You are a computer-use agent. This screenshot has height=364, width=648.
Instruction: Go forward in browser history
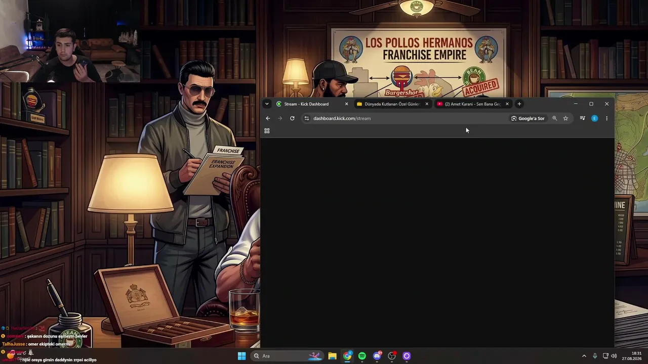click(280, 118)
